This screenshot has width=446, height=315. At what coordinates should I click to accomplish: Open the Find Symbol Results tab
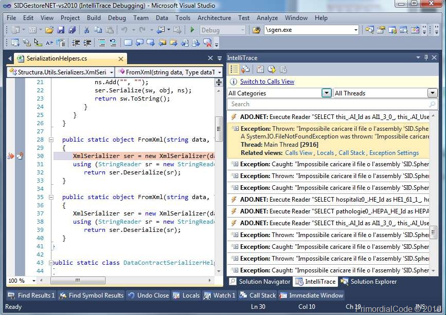pos(91,296)
